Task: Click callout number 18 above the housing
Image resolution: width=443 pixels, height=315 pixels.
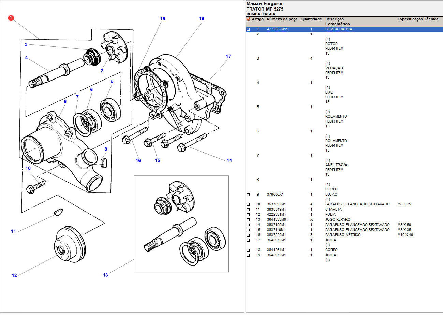Action: tap(202, 18)
